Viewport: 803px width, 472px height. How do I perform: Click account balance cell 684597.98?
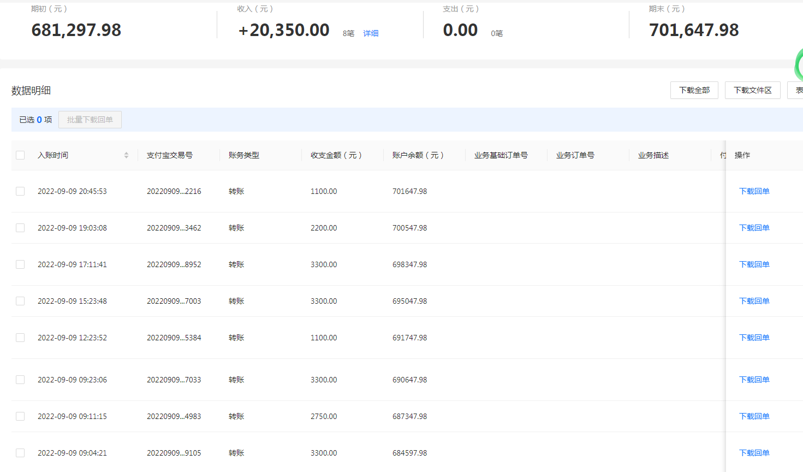pyautogui.click(x=410, y=453)
